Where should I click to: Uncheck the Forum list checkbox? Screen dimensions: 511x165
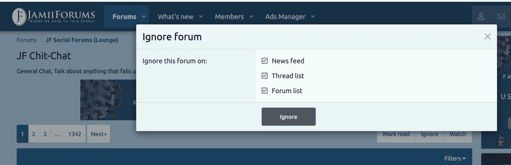(264, 91)
